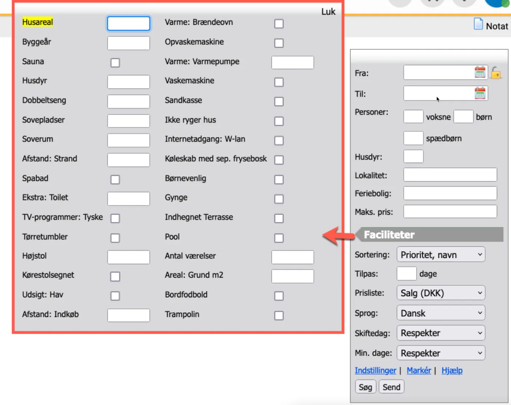
Task: Click the Notat document icon
Action: click(x=478, y=24)
